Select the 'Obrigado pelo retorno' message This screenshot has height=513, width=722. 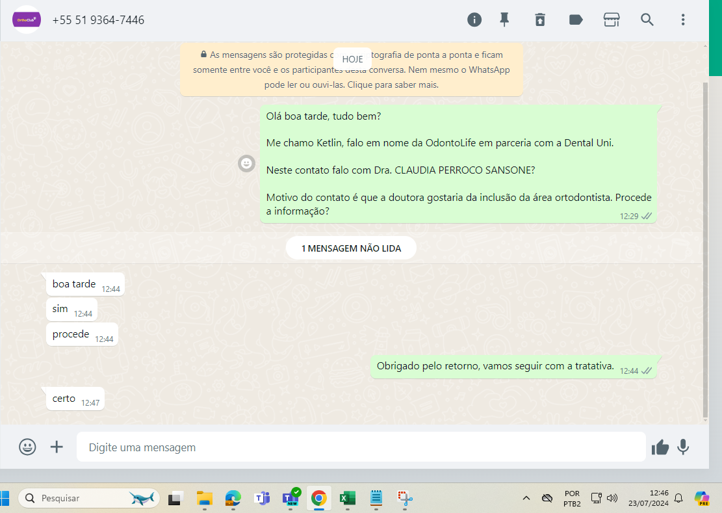tap(514, 367)
